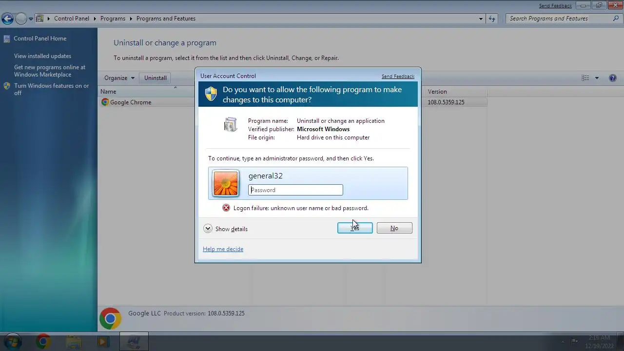Click the UAC shield icon

tap(211, 94)
